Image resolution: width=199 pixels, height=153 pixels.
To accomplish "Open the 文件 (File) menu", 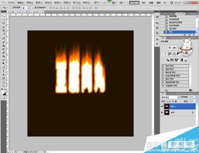I will [x=11, y=2].
